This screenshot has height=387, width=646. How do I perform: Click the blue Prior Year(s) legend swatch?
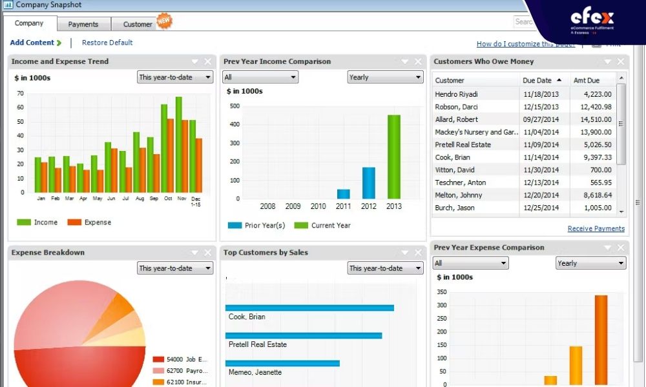[235, 225]
